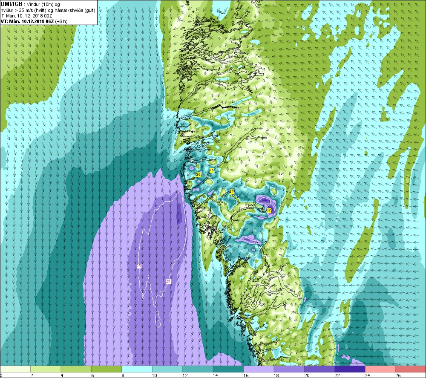
Task: Click the legend tick label "26" on the color bar
Action: [x=398, y=375]
